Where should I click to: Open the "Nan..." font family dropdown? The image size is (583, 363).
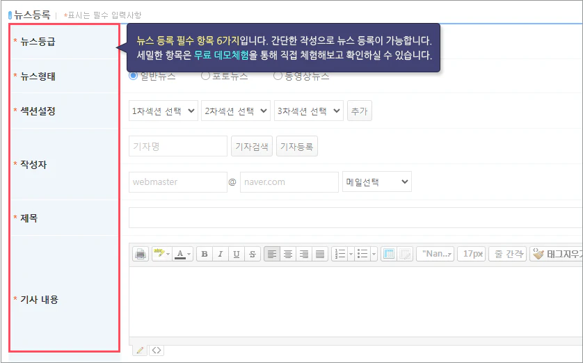tap(436, 254)
